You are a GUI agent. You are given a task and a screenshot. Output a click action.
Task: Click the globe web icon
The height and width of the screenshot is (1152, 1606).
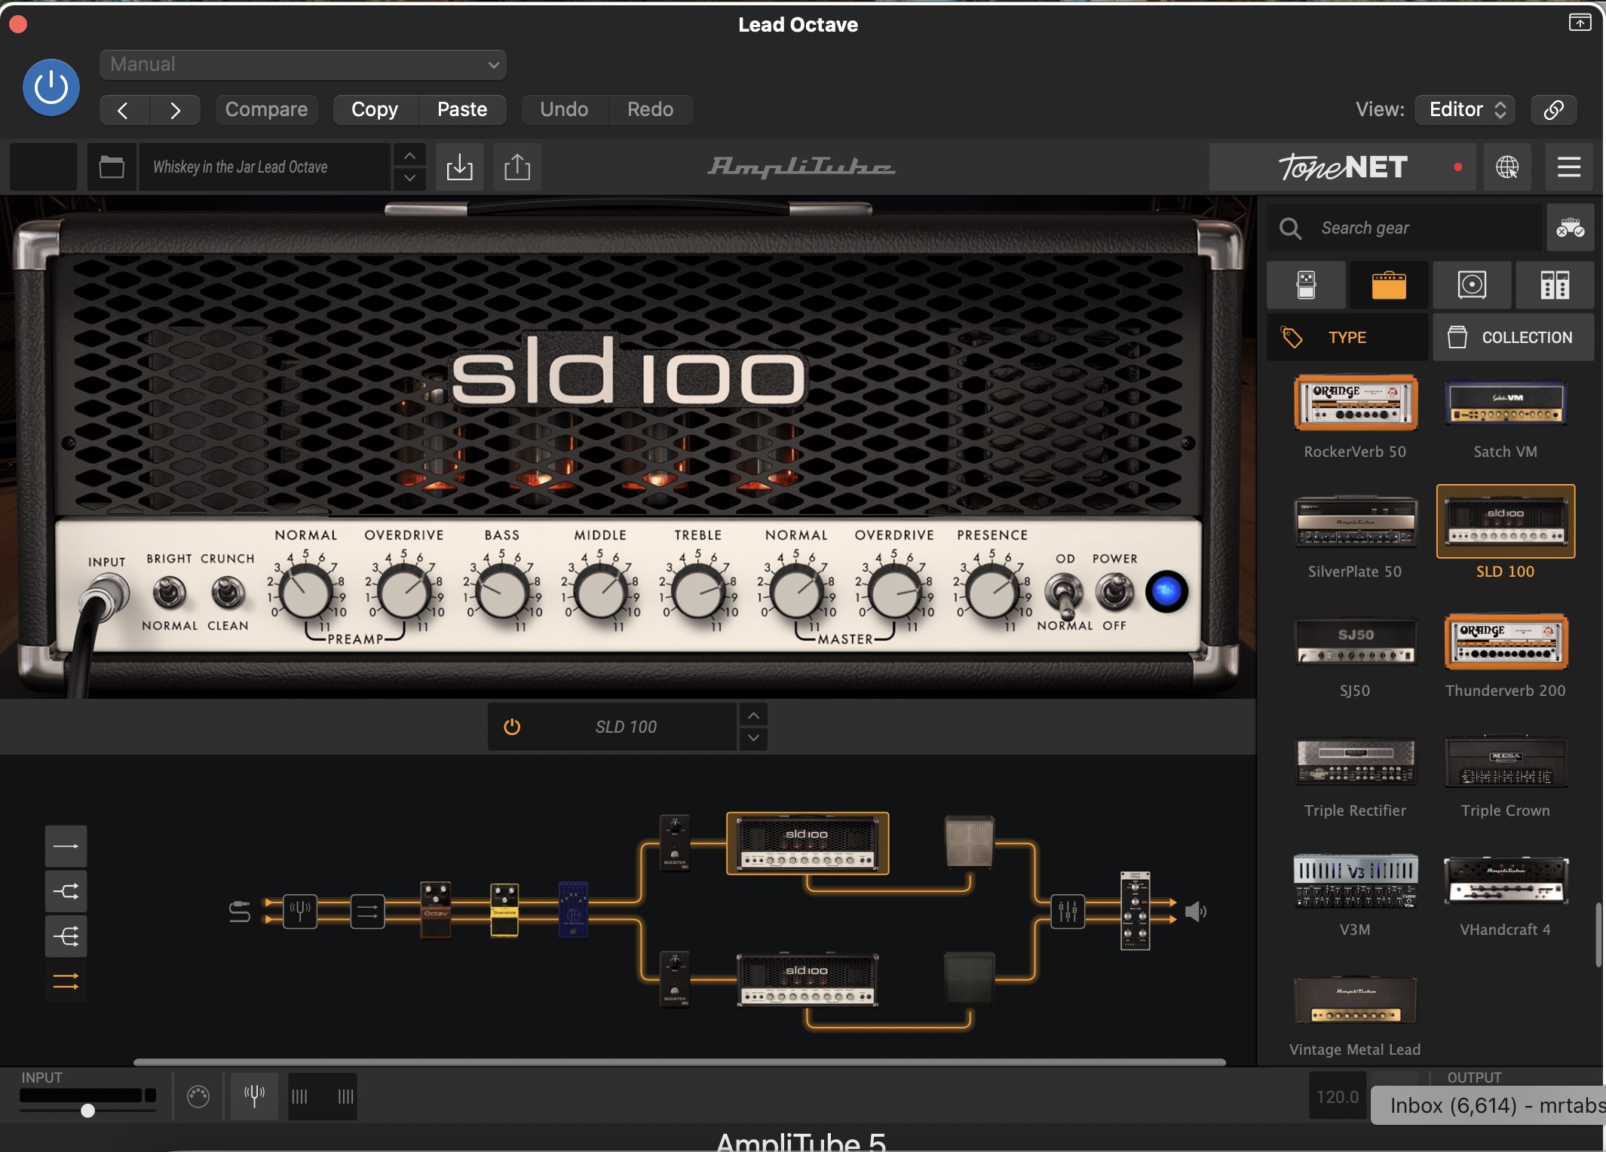click(x=1507, y=167)
